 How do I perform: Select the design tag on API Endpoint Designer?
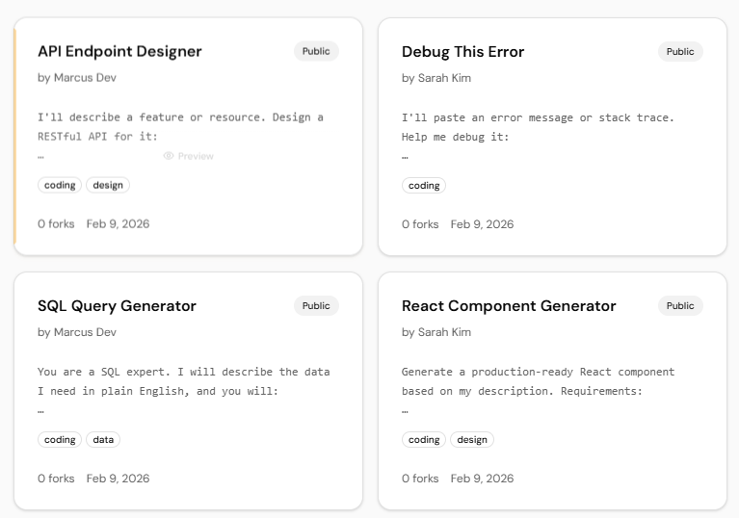tap(108, 185)
